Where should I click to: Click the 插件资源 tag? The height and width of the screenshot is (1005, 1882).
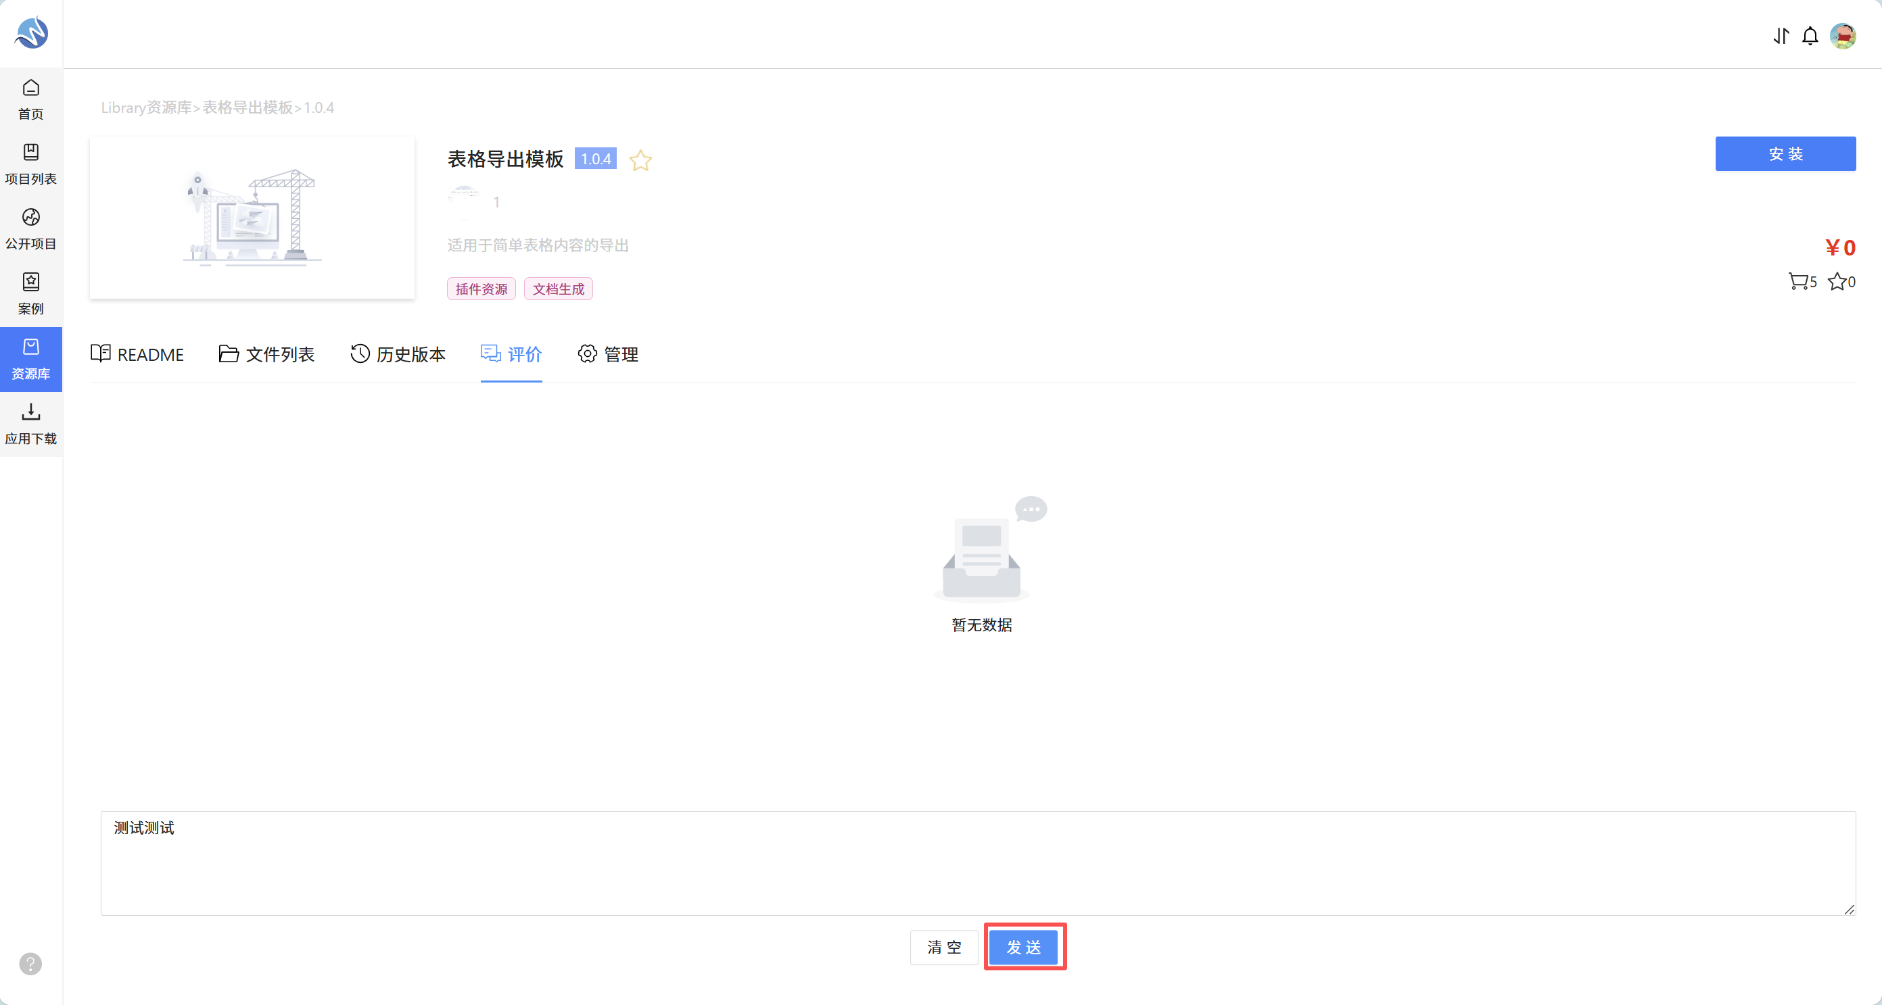pyautogui.click(x=481, y=289)
